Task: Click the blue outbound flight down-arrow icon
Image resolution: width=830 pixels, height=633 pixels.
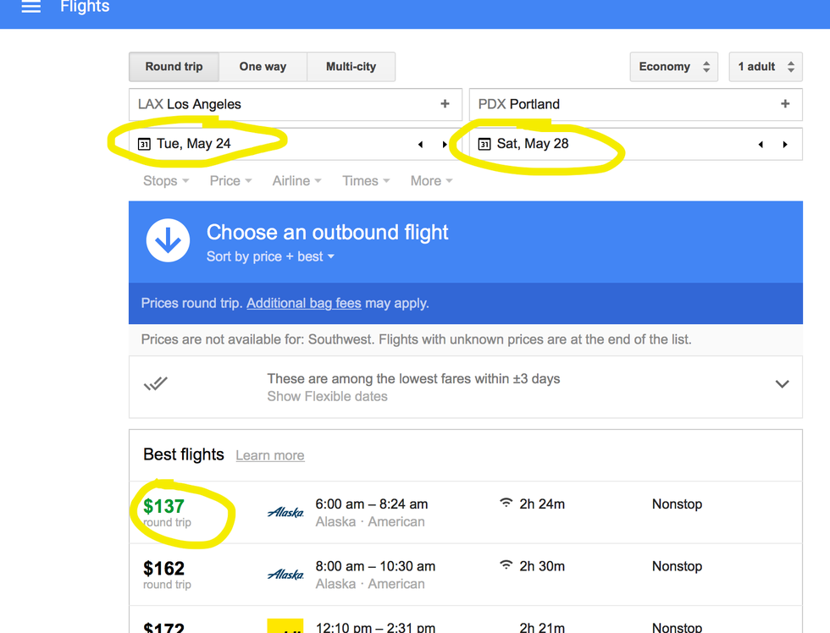Action: [168, 241]
